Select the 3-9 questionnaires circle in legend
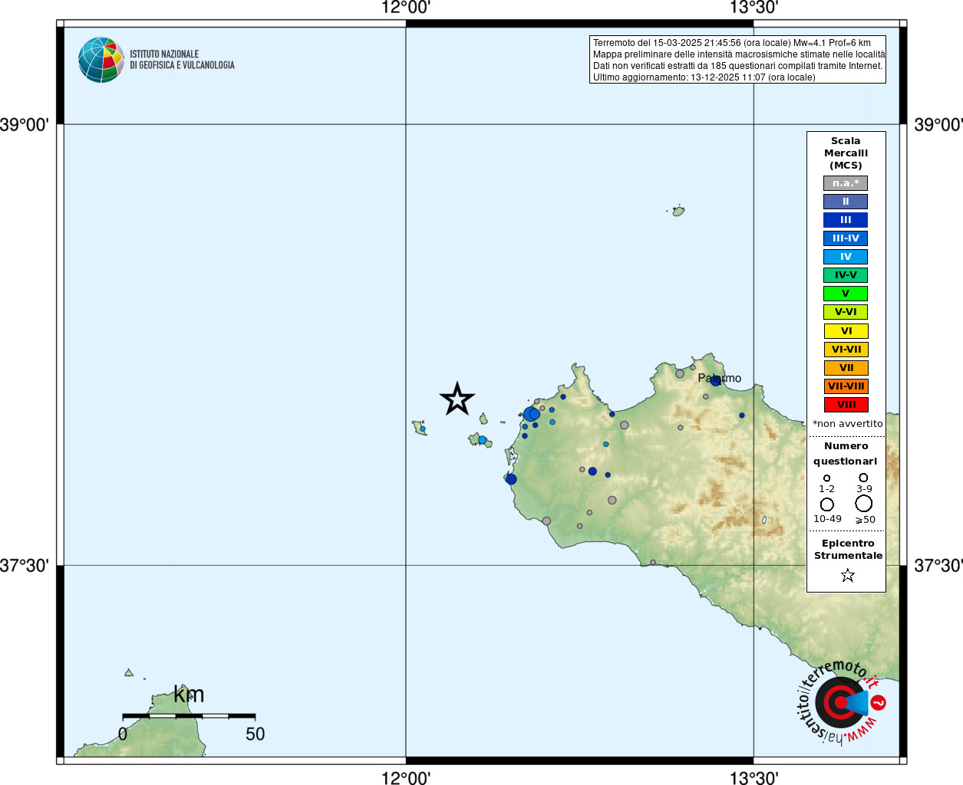This screenshot has height=785, width=963. click(x=863, y=478)
